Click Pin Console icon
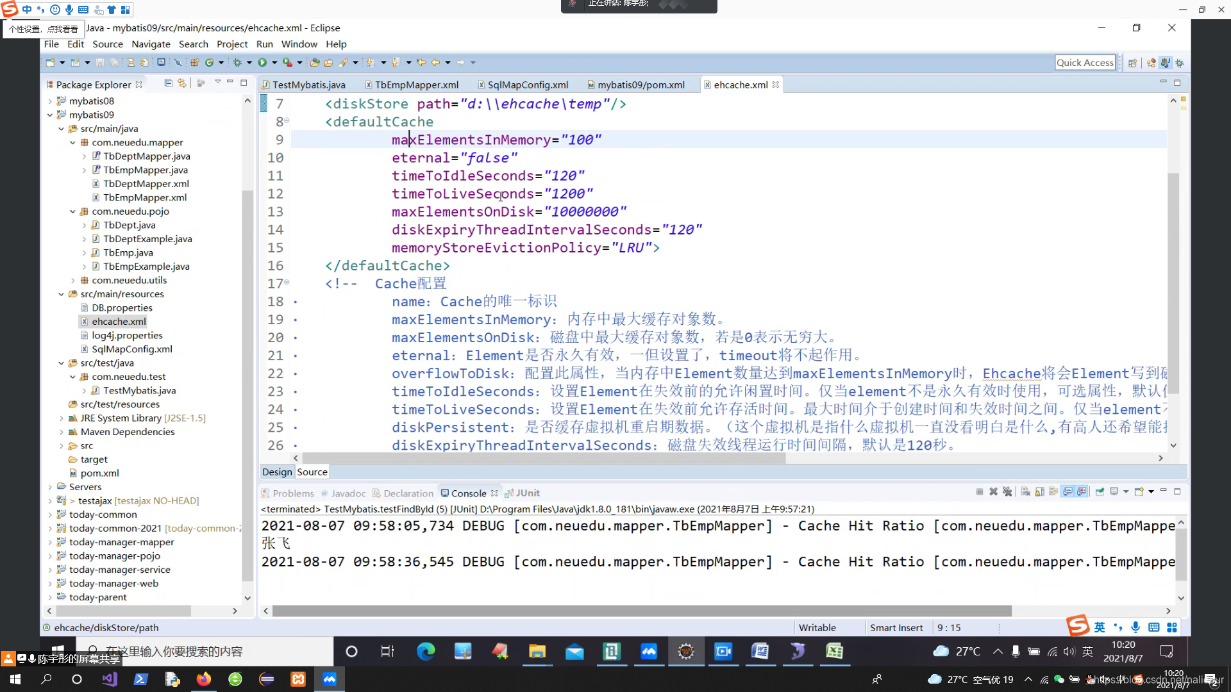Viewport: 1231px width, 692px height. click(x=1100, y=492)
